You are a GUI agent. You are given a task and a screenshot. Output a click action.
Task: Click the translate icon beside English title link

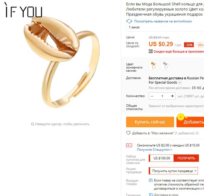click(129, 21)
